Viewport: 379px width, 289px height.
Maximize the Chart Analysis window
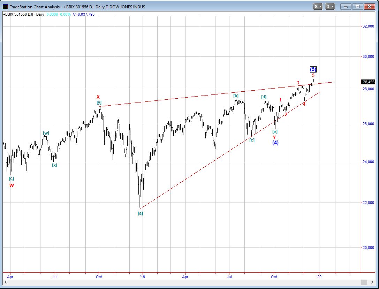tap(357, 7)
